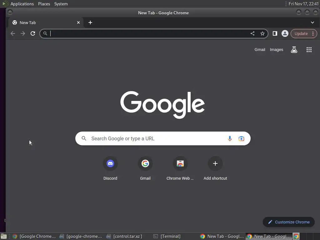The image size is (320, 240).
Task: Search by image with camera icon
Action: click(x=241, y=138)
